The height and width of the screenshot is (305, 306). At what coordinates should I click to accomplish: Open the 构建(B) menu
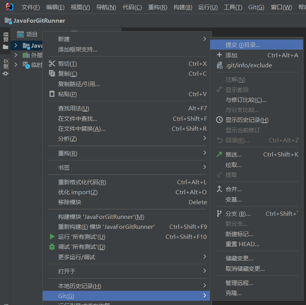pos(183,7)
